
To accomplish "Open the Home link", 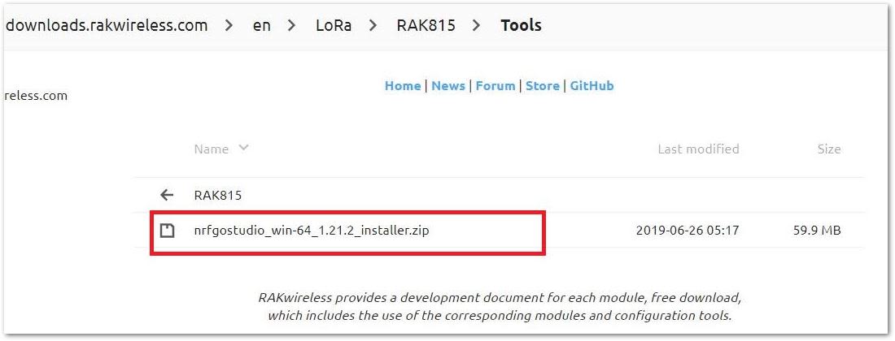I will pos(403,86).
